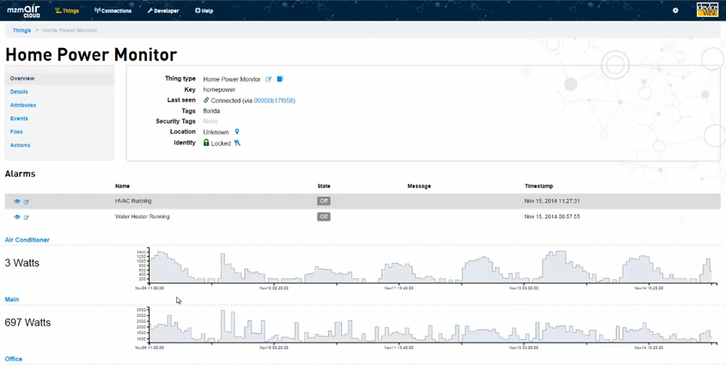The image size is (726, 365).
Task: Click the location pin icon next to Unknown
Action: [x=237, y=132]
